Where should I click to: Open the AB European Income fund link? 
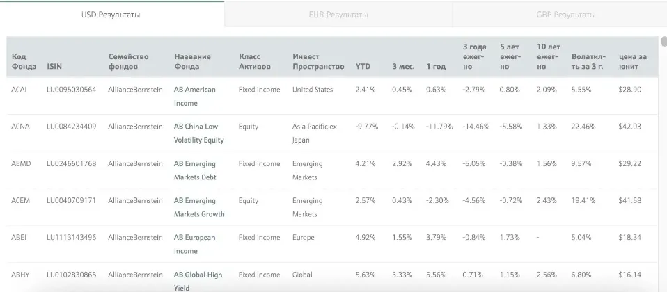click(x=194, y=244)
